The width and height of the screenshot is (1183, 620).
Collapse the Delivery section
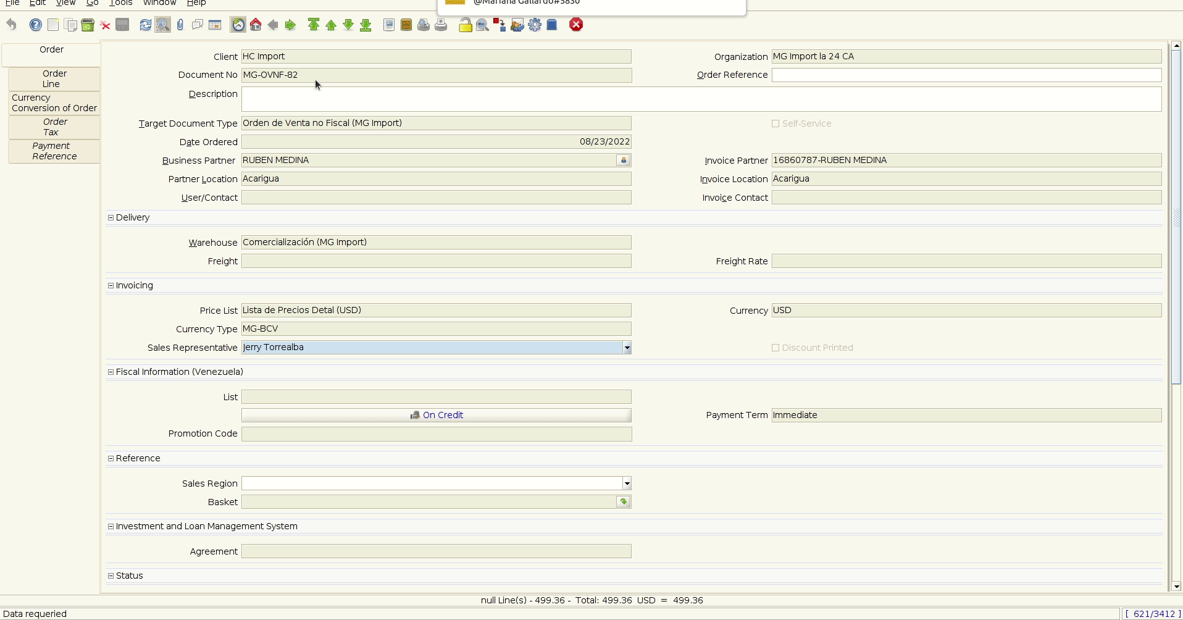click(111, 217)
